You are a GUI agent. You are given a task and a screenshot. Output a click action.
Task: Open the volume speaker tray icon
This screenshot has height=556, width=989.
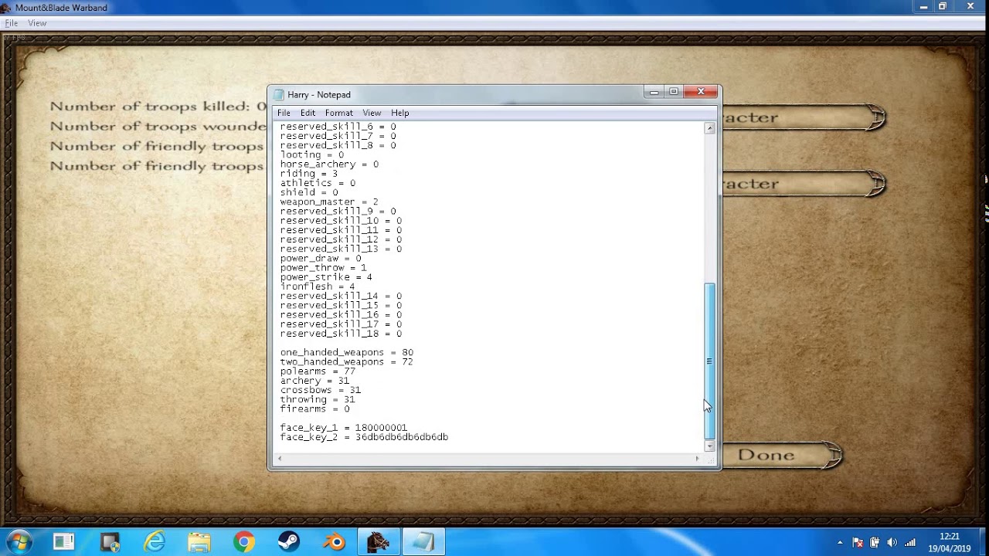[x=892, y=543]
